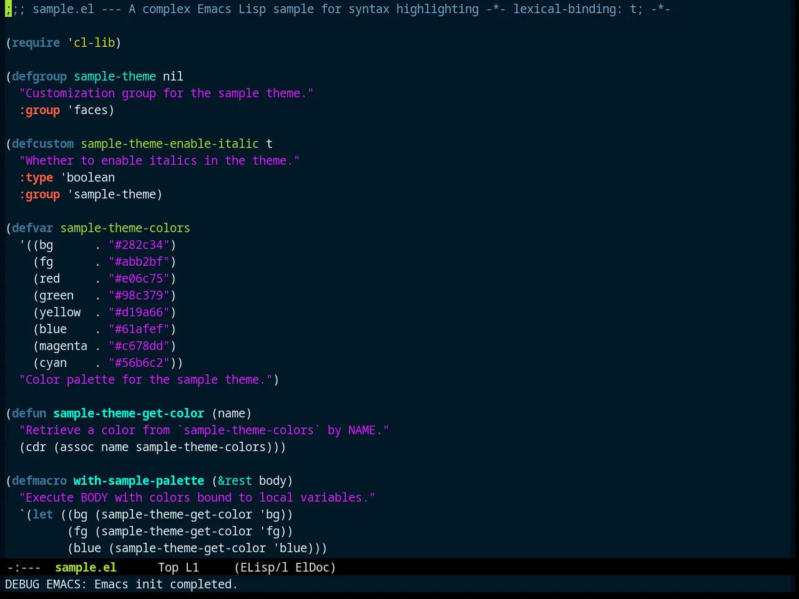
Task: Click the let keyword in the macro body
Action: pos(42,514)
